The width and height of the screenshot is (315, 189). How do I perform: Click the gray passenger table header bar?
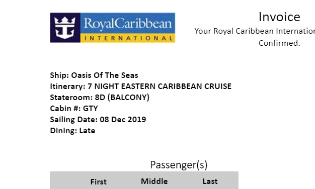click(x=144, y=180)
